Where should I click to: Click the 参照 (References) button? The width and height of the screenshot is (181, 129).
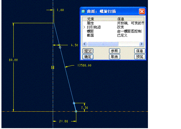114,51
